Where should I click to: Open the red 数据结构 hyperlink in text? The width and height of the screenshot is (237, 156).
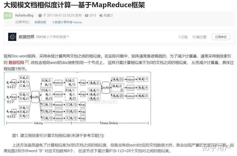click(x=16, y=62)
